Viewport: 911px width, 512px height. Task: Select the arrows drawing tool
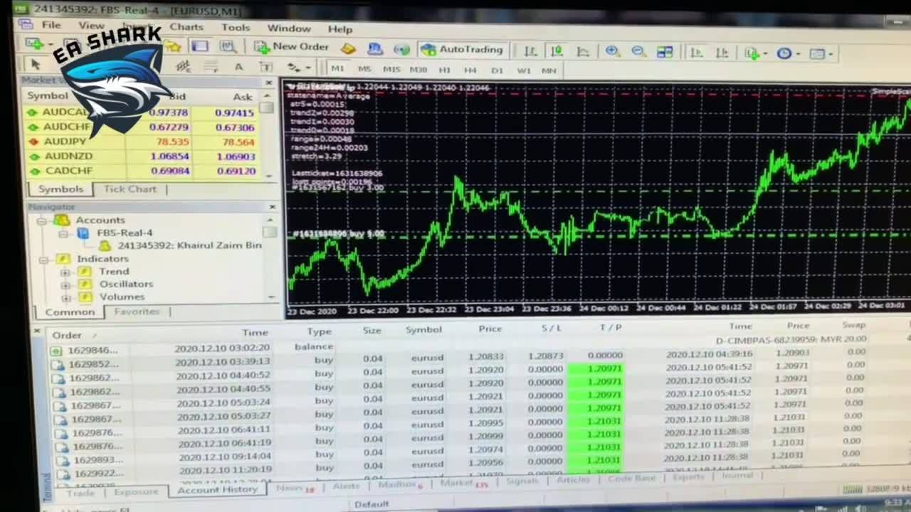click(293, 68)
